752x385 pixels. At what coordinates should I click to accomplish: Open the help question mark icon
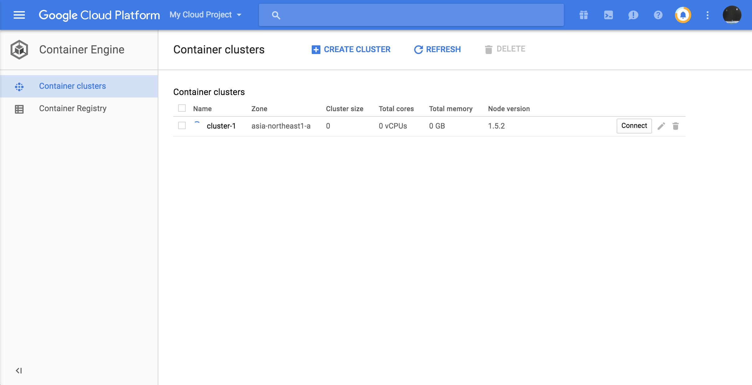658,15
